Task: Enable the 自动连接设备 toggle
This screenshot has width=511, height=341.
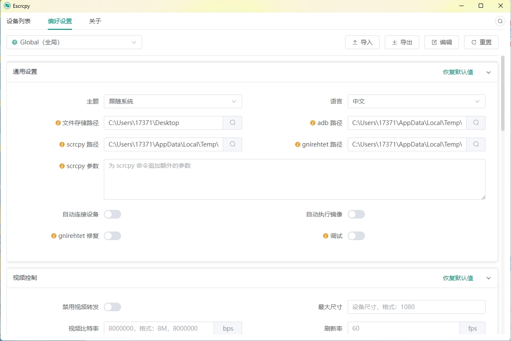Action: coord(112,214)
